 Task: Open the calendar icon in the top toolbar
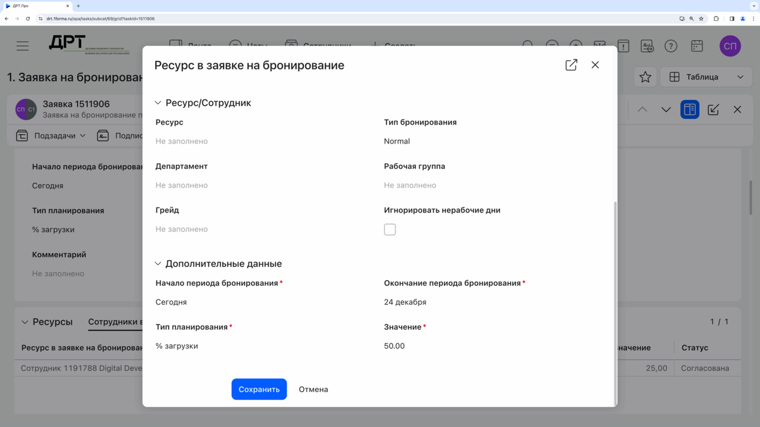pos(697,46)
